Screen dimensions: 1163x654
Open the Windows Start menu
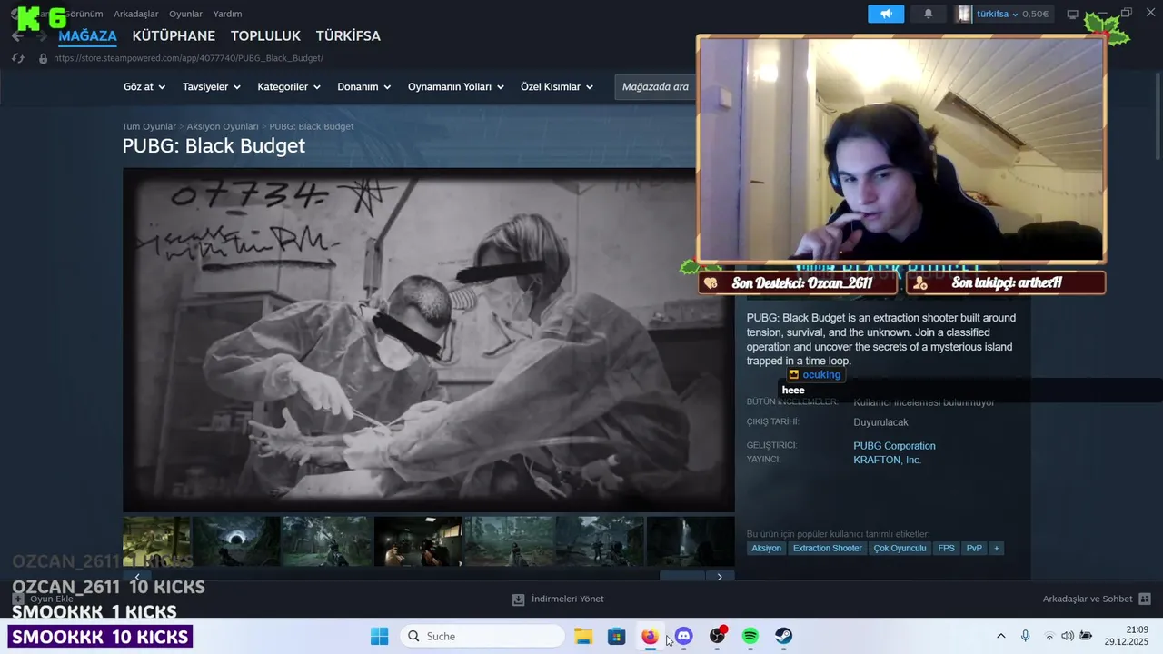pos(379,636)
